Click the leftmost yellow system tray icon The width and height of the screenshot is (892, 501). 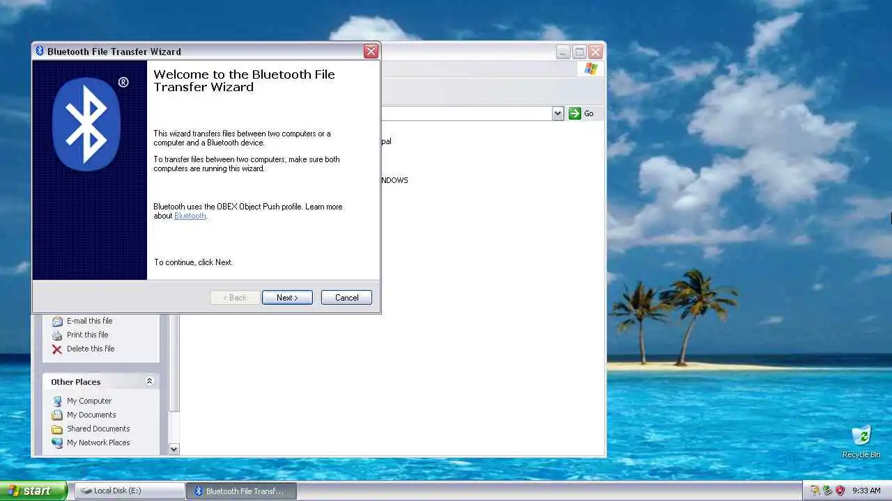pos(815,491)
